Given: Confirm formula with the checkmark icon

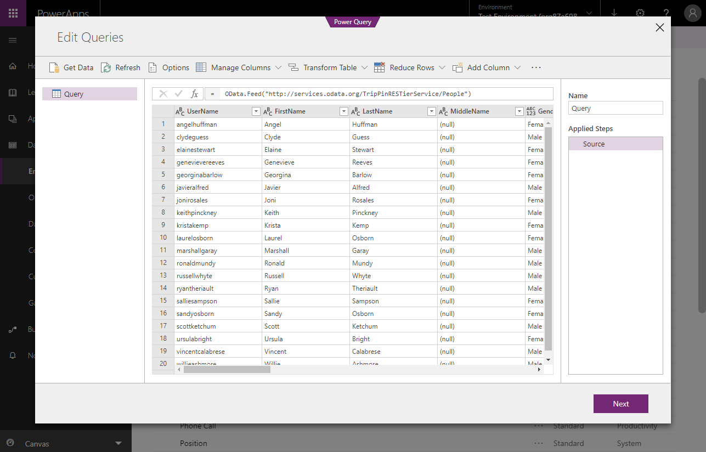Looking at the screenshot, I should [x=177, y=93].
